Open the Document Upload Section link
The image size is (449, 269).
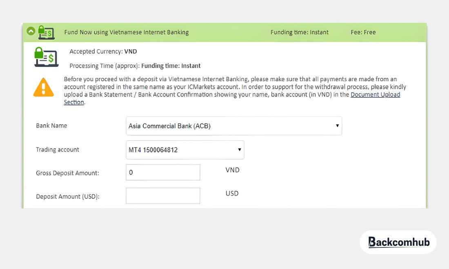(375, 95)
